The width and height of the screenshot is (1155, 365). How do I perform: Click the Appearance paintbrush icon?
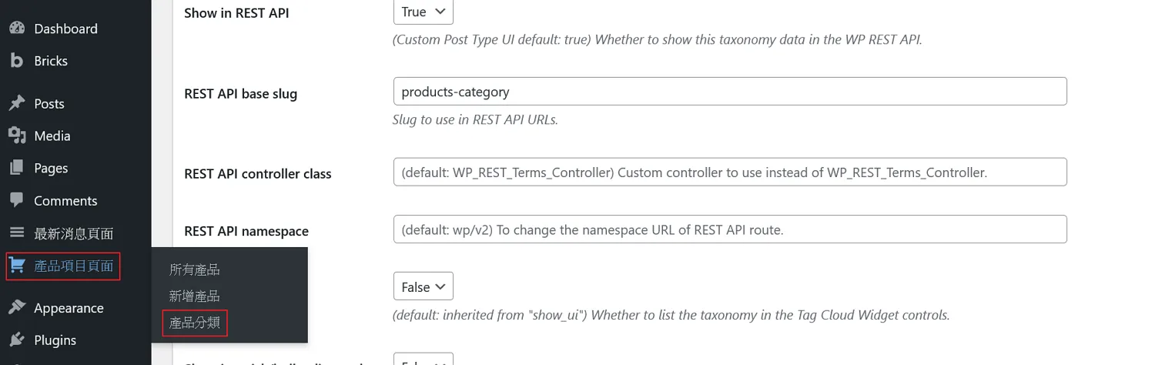(x=17, y=308)
